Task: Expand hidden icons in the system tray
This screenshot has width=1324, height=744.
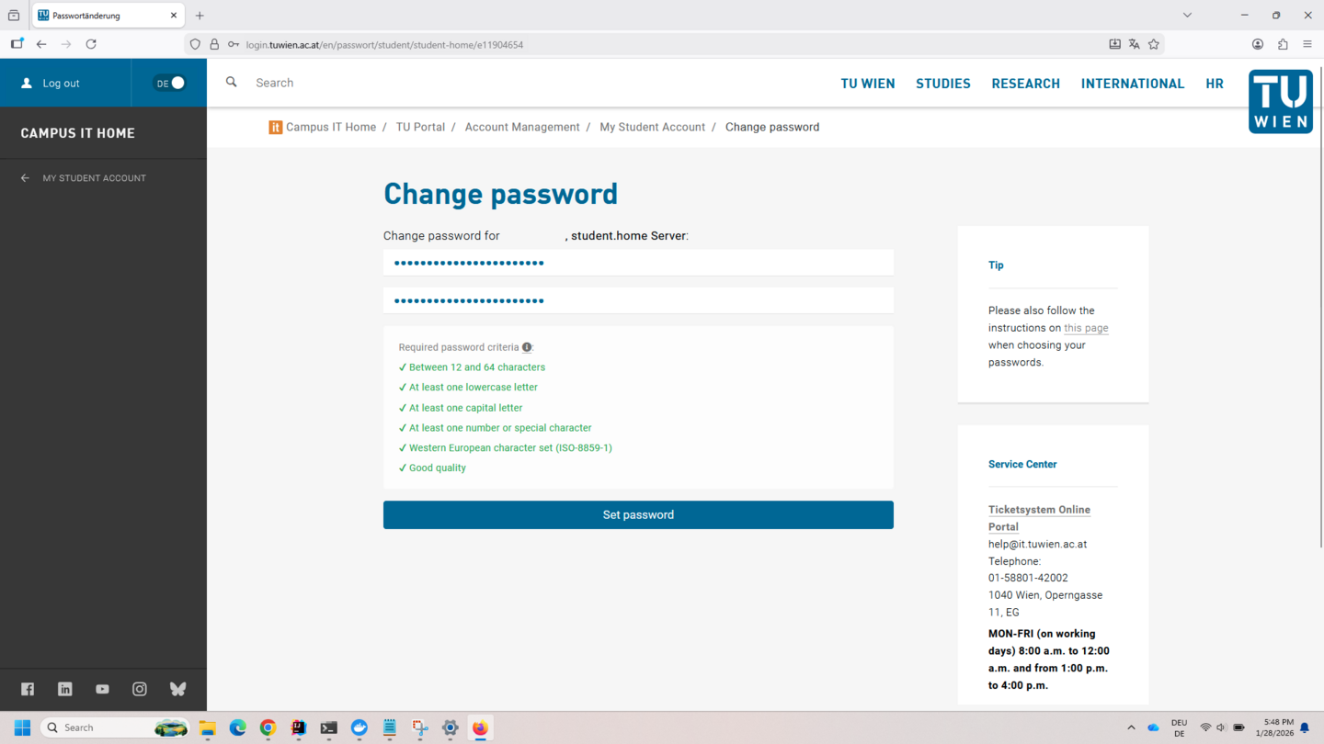Action: point(1131,727)
